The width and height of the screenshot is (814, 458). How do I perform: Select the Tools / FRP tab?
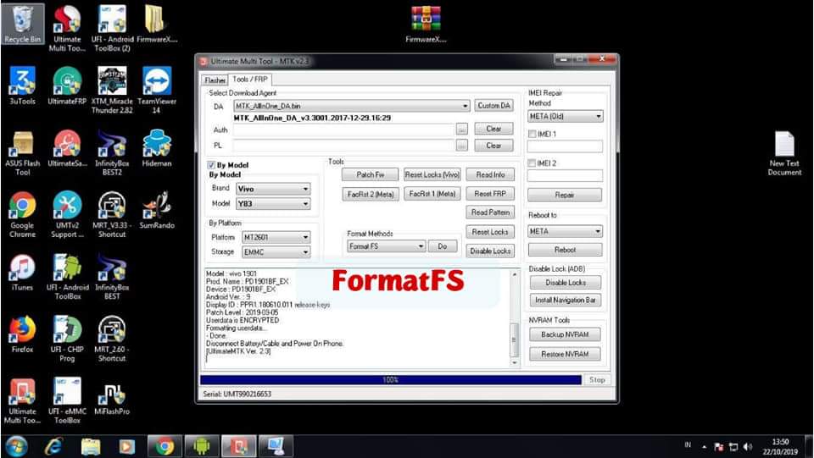point(250,79)
